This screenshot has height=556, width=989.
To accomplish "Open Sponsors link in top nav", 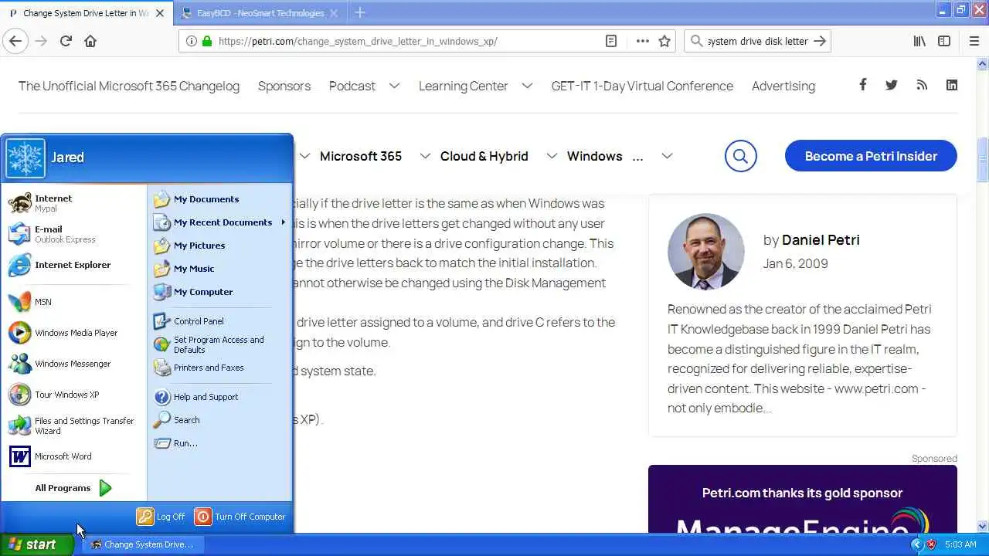I will pos(284,86).
